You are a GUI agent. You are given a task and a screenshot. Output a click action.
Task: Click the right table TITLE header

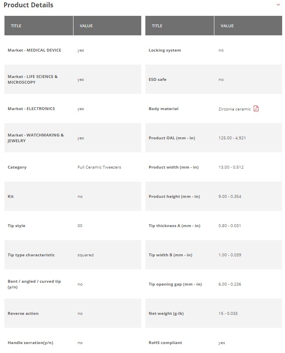pos(157,26)
